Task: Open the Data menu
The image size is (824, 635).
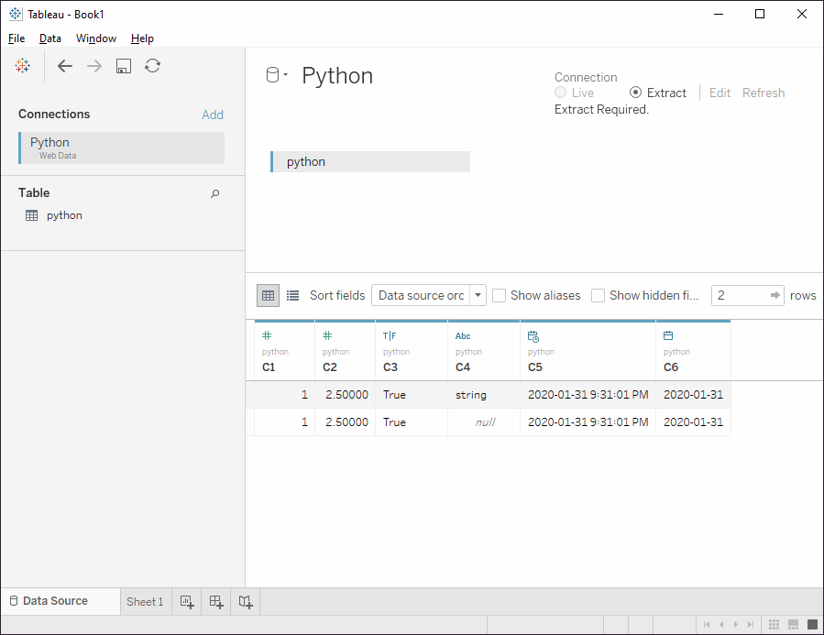Action: pyautogui.click(x=49, y=38)
